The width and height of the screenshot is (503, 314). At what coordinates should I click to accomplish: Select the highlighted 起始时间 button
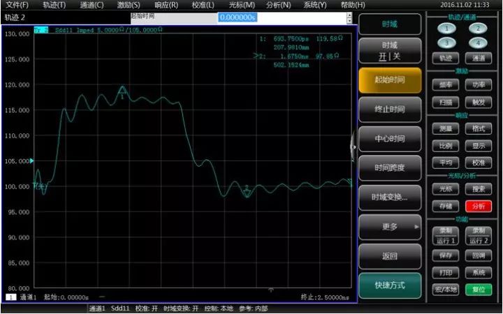point(390,80)
